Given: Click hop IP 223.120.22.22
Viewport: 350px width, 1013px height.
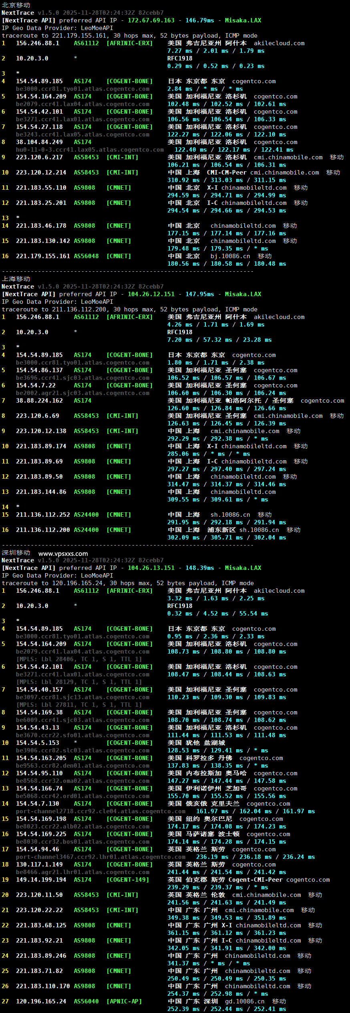Looking at the screenshot, I should [39, 910].
